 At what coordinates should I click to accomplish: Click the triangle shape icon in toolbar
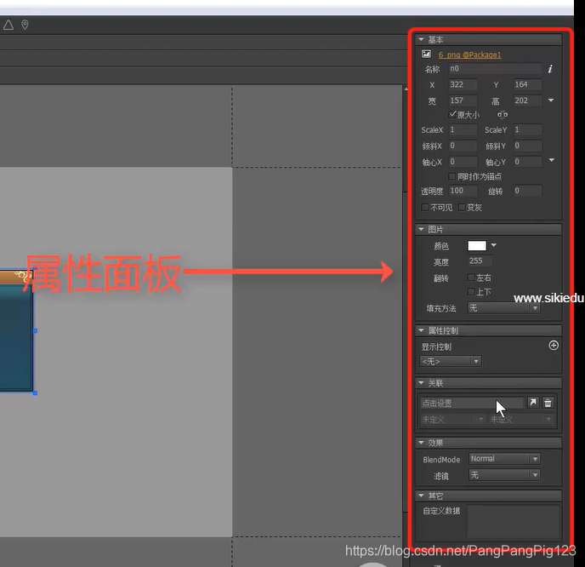click(x=9, y=25)
